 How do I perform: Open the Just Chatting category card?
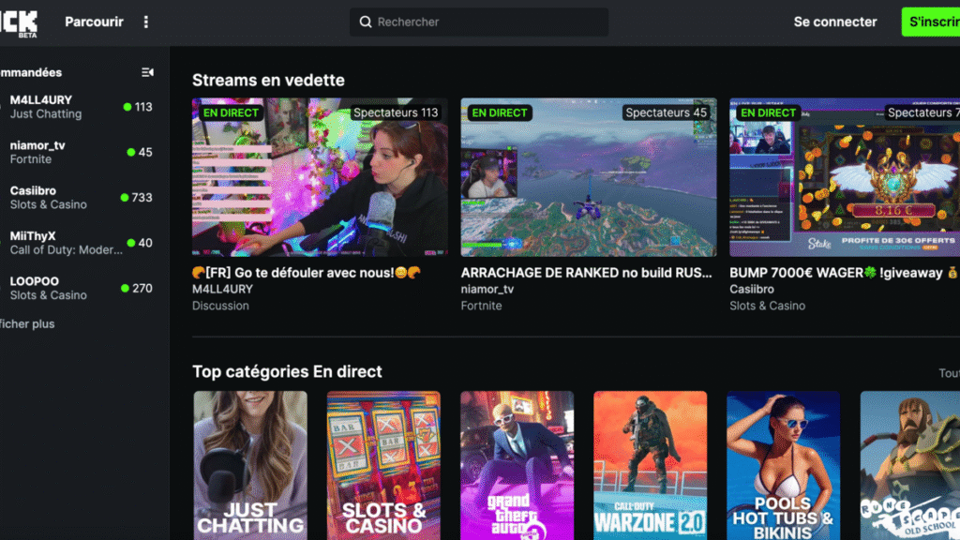[250, 465]
